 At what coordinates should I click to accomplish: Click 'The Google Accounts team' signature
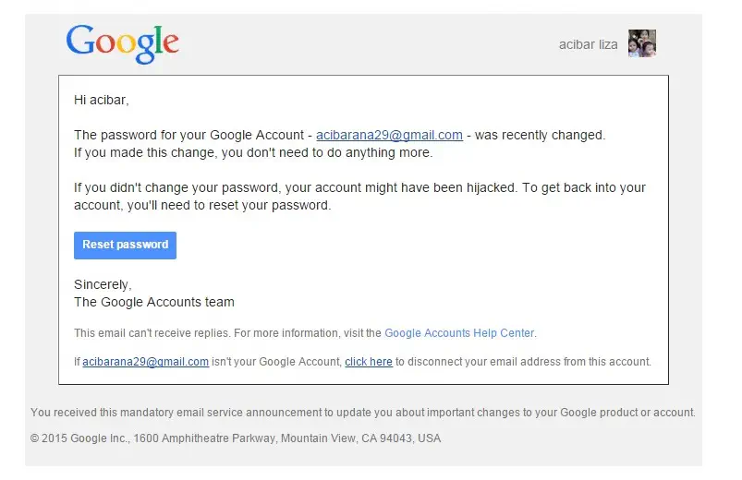tap(154, 302)
